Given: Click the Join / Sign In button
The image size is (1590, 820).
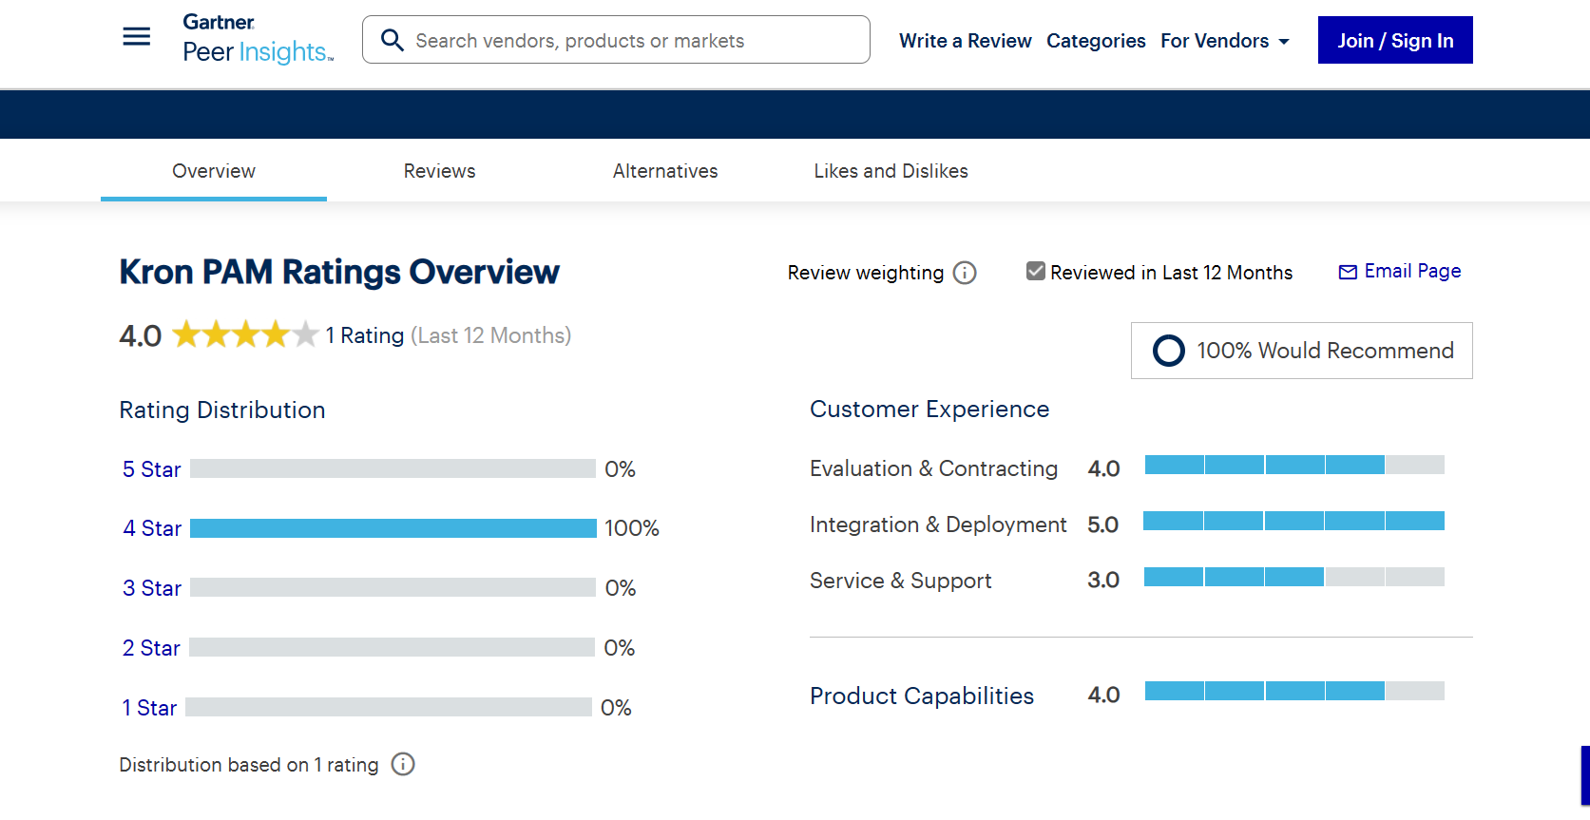Looking at the screenshot, I should (x=1395, y=40).
